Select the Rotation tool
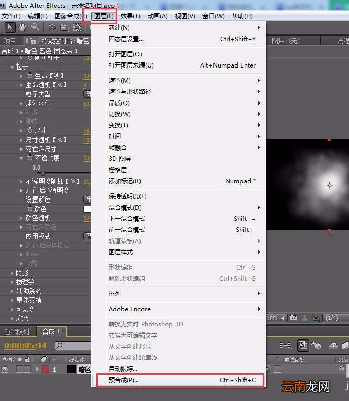 pos(52,27)
